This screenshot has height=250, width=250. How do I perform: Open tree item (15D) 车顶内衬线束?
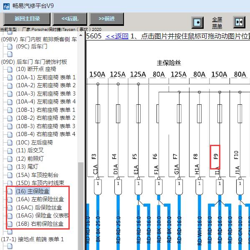[40, 183]
